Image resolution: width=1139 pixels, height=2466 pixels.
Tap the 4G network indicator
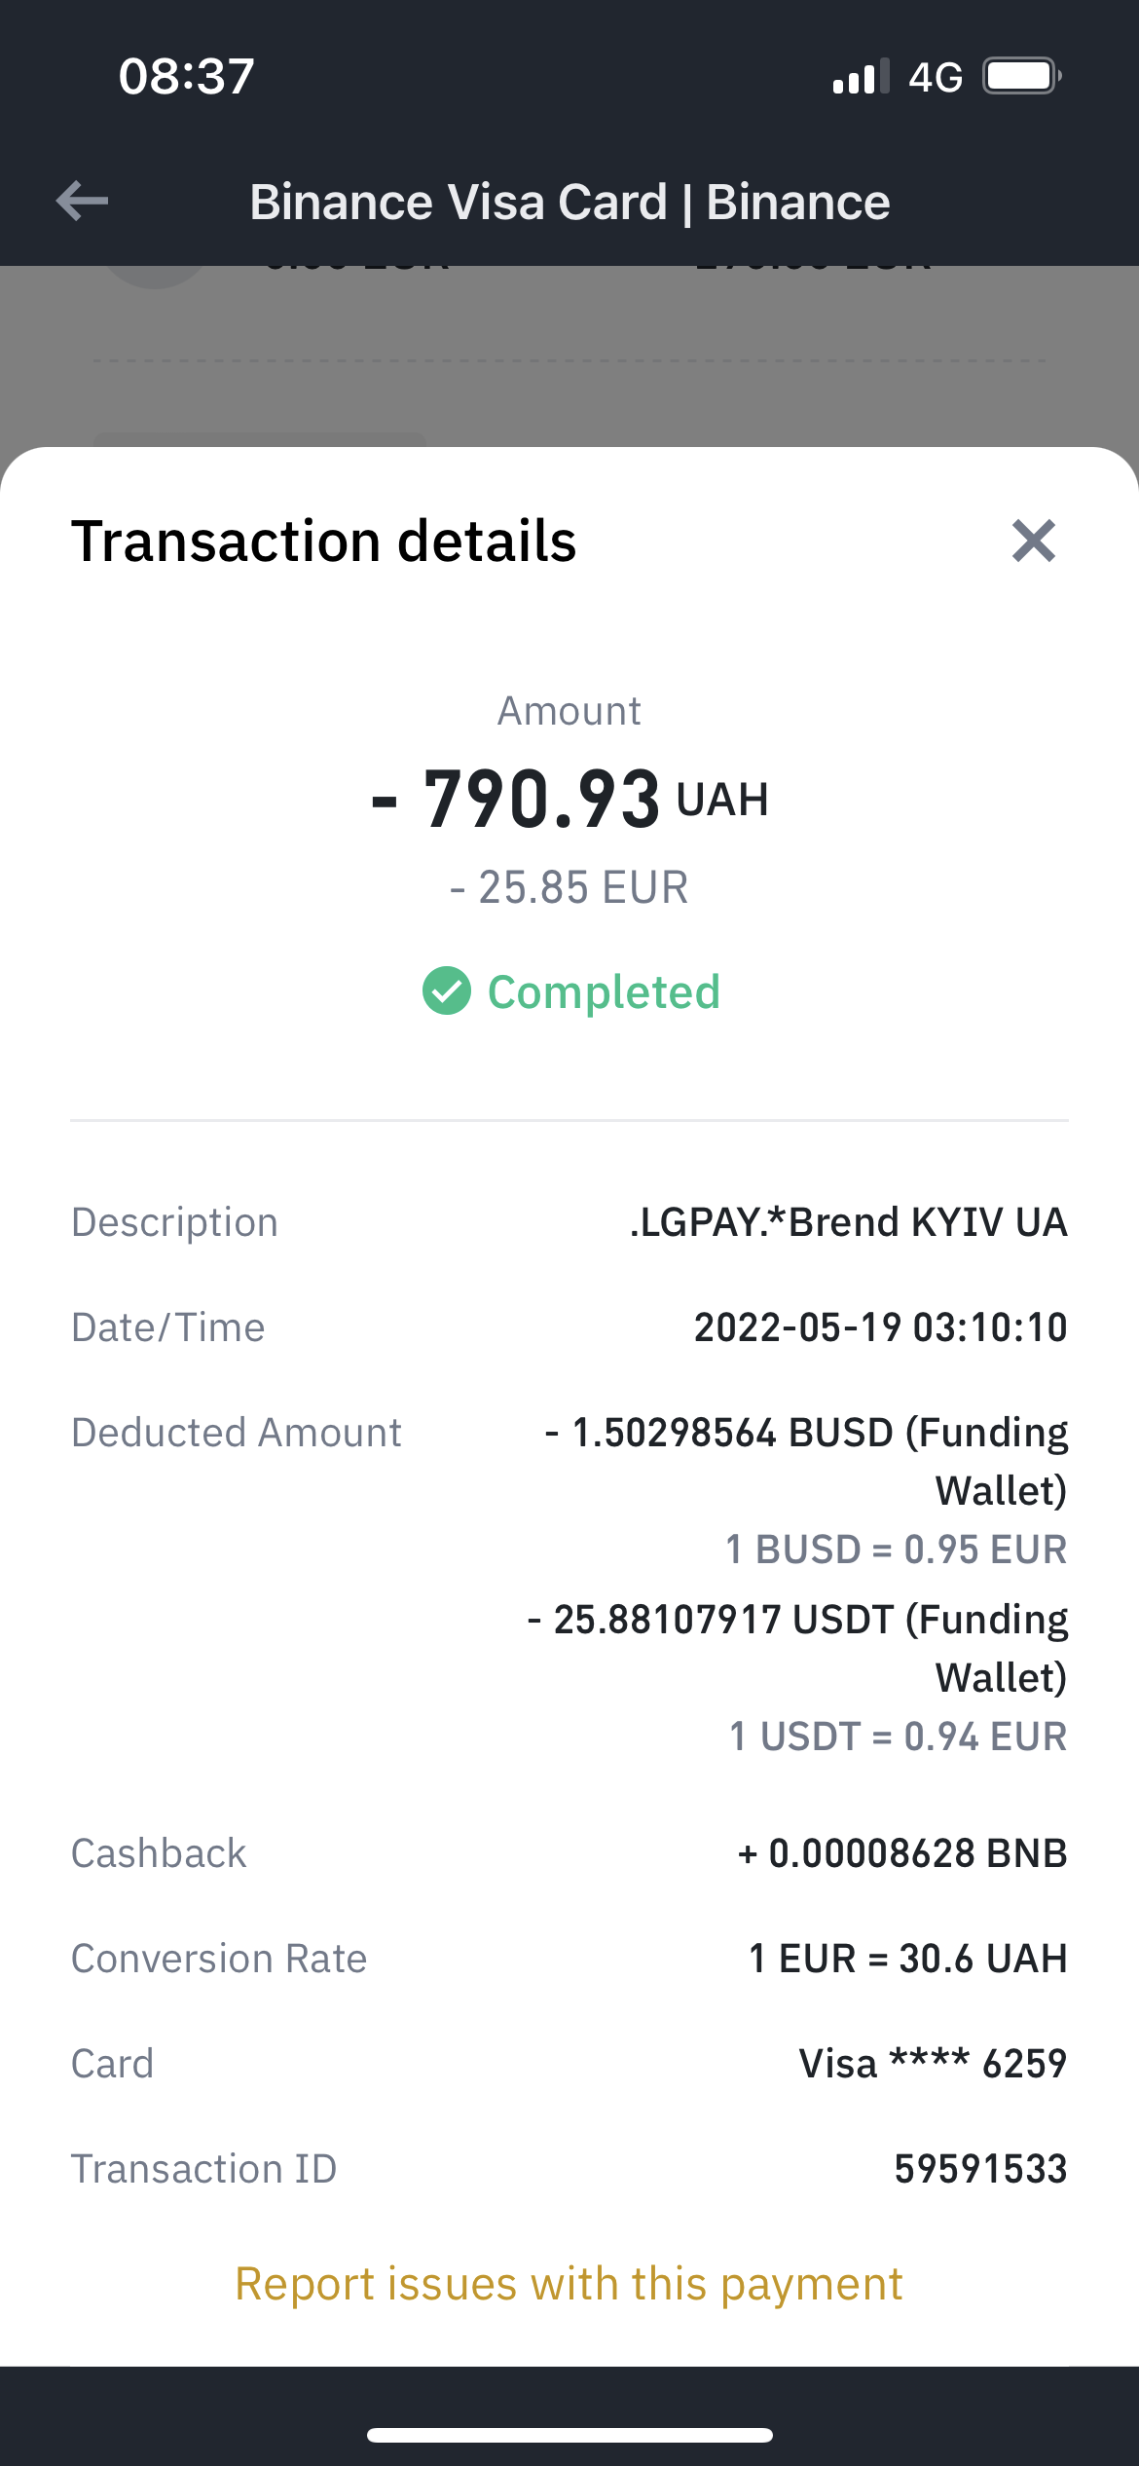point(935,77)
